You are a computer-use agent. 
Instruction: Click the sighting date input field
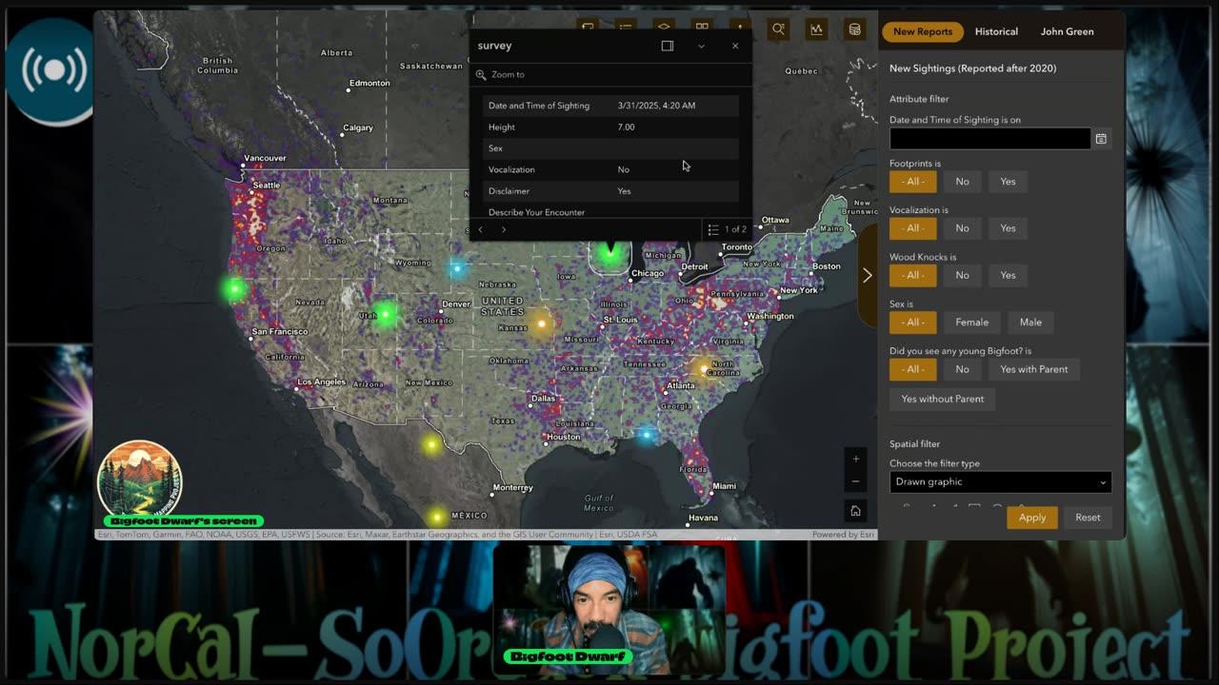(x=989, y=139)
